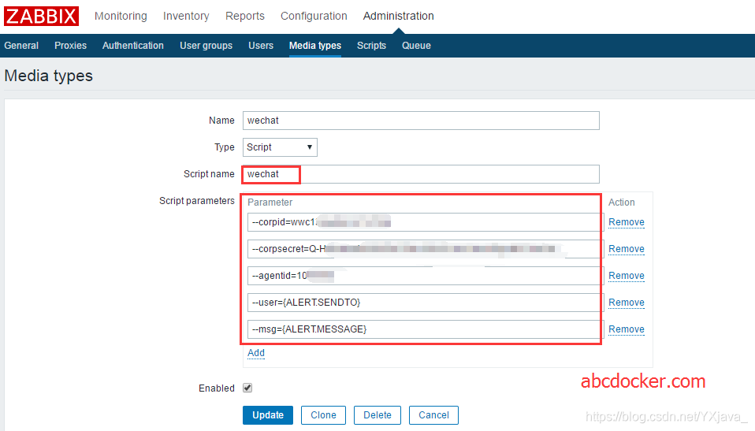This screenshot has height=431, width=755.
Task: Open the Inventory menu
Action: coord(186,16)
